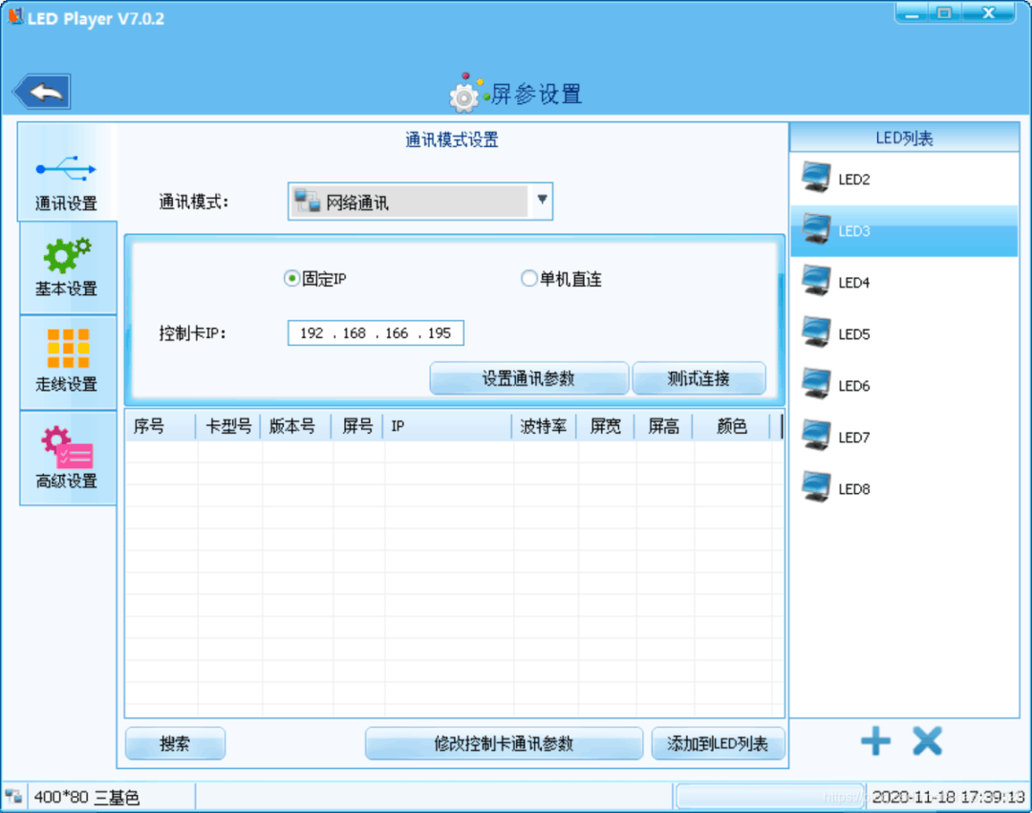The width and height of the screenshot is (1032, 813).
Task: Click the 设置通讯参数 button
Action: pyautogui.click(x=529, y=378)
